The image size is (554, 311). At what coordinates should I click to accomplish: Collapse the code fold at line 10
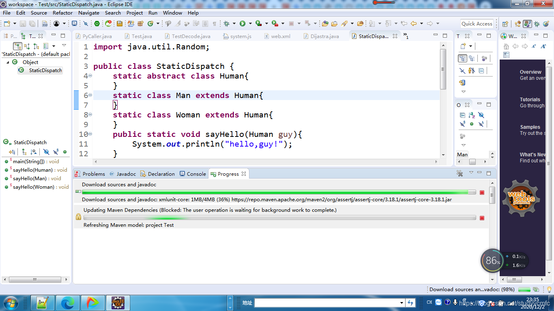(90, 134)
